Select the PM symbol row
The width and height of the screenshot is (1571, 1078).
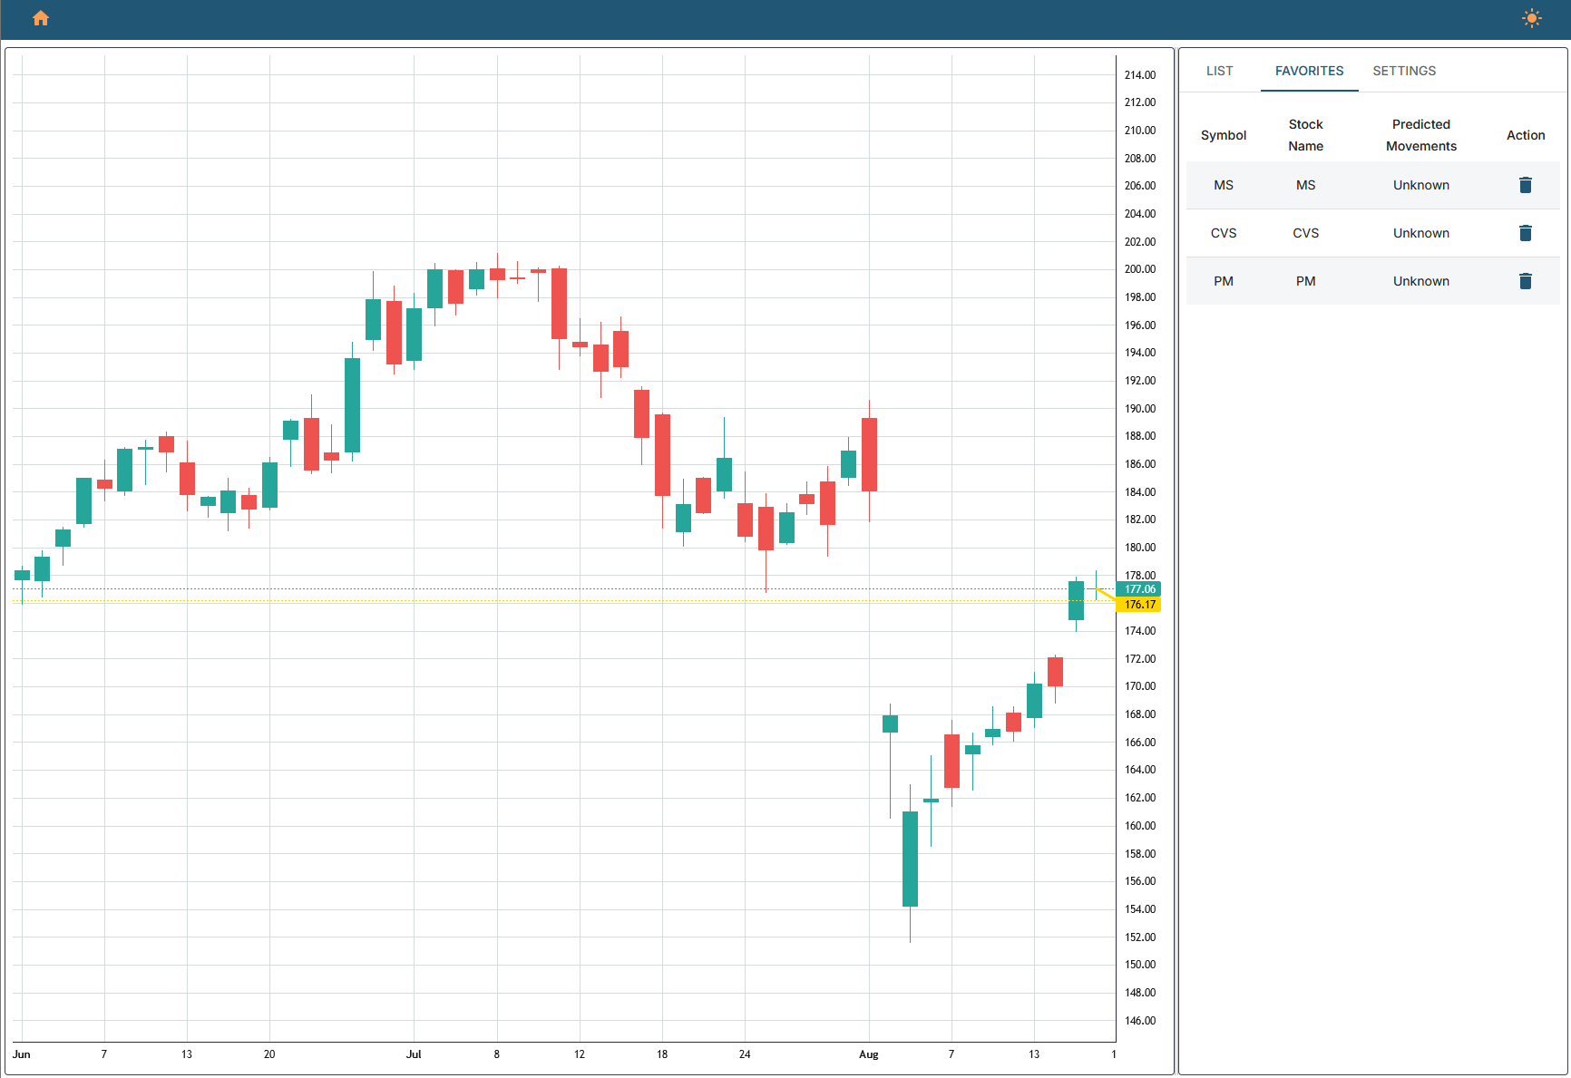point(1223,281)
